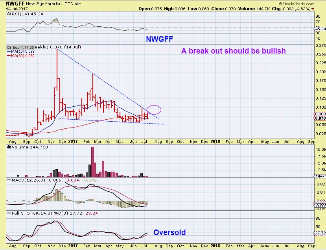
Task: Click the High 0.085 value
Action: point(175,9)
